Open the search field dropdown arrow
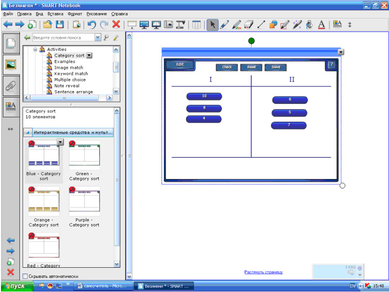389x292 pixels. pos(98,37)
